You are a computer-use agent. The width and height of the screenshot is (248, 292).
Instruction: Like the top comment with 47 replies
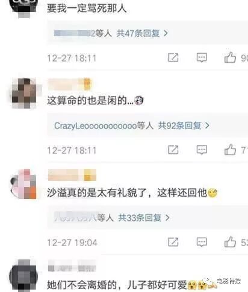(230, 58)
